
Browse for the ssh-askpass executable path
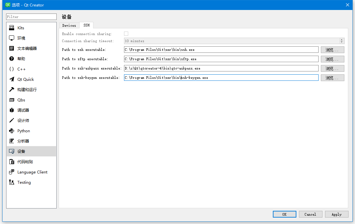click(332, 68)
